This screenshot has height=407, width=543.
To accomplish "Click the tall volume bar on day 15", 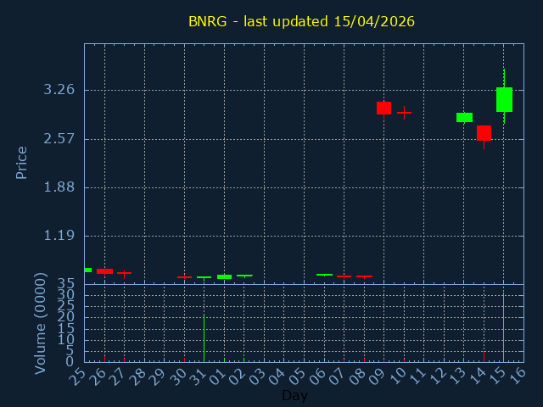I will 504,328.
